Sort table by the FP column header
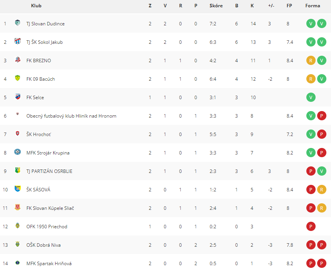 coord(289,6)
